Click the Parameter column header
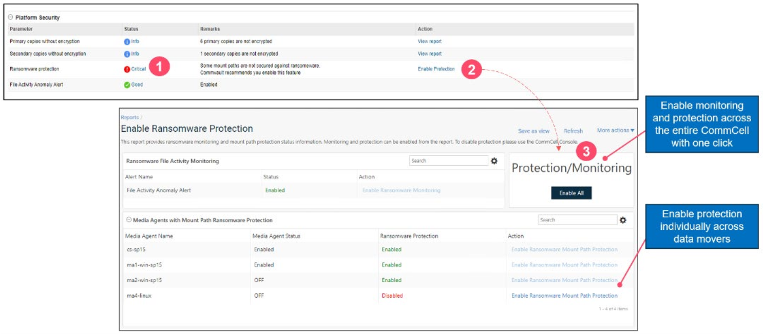 pos(21,29)
